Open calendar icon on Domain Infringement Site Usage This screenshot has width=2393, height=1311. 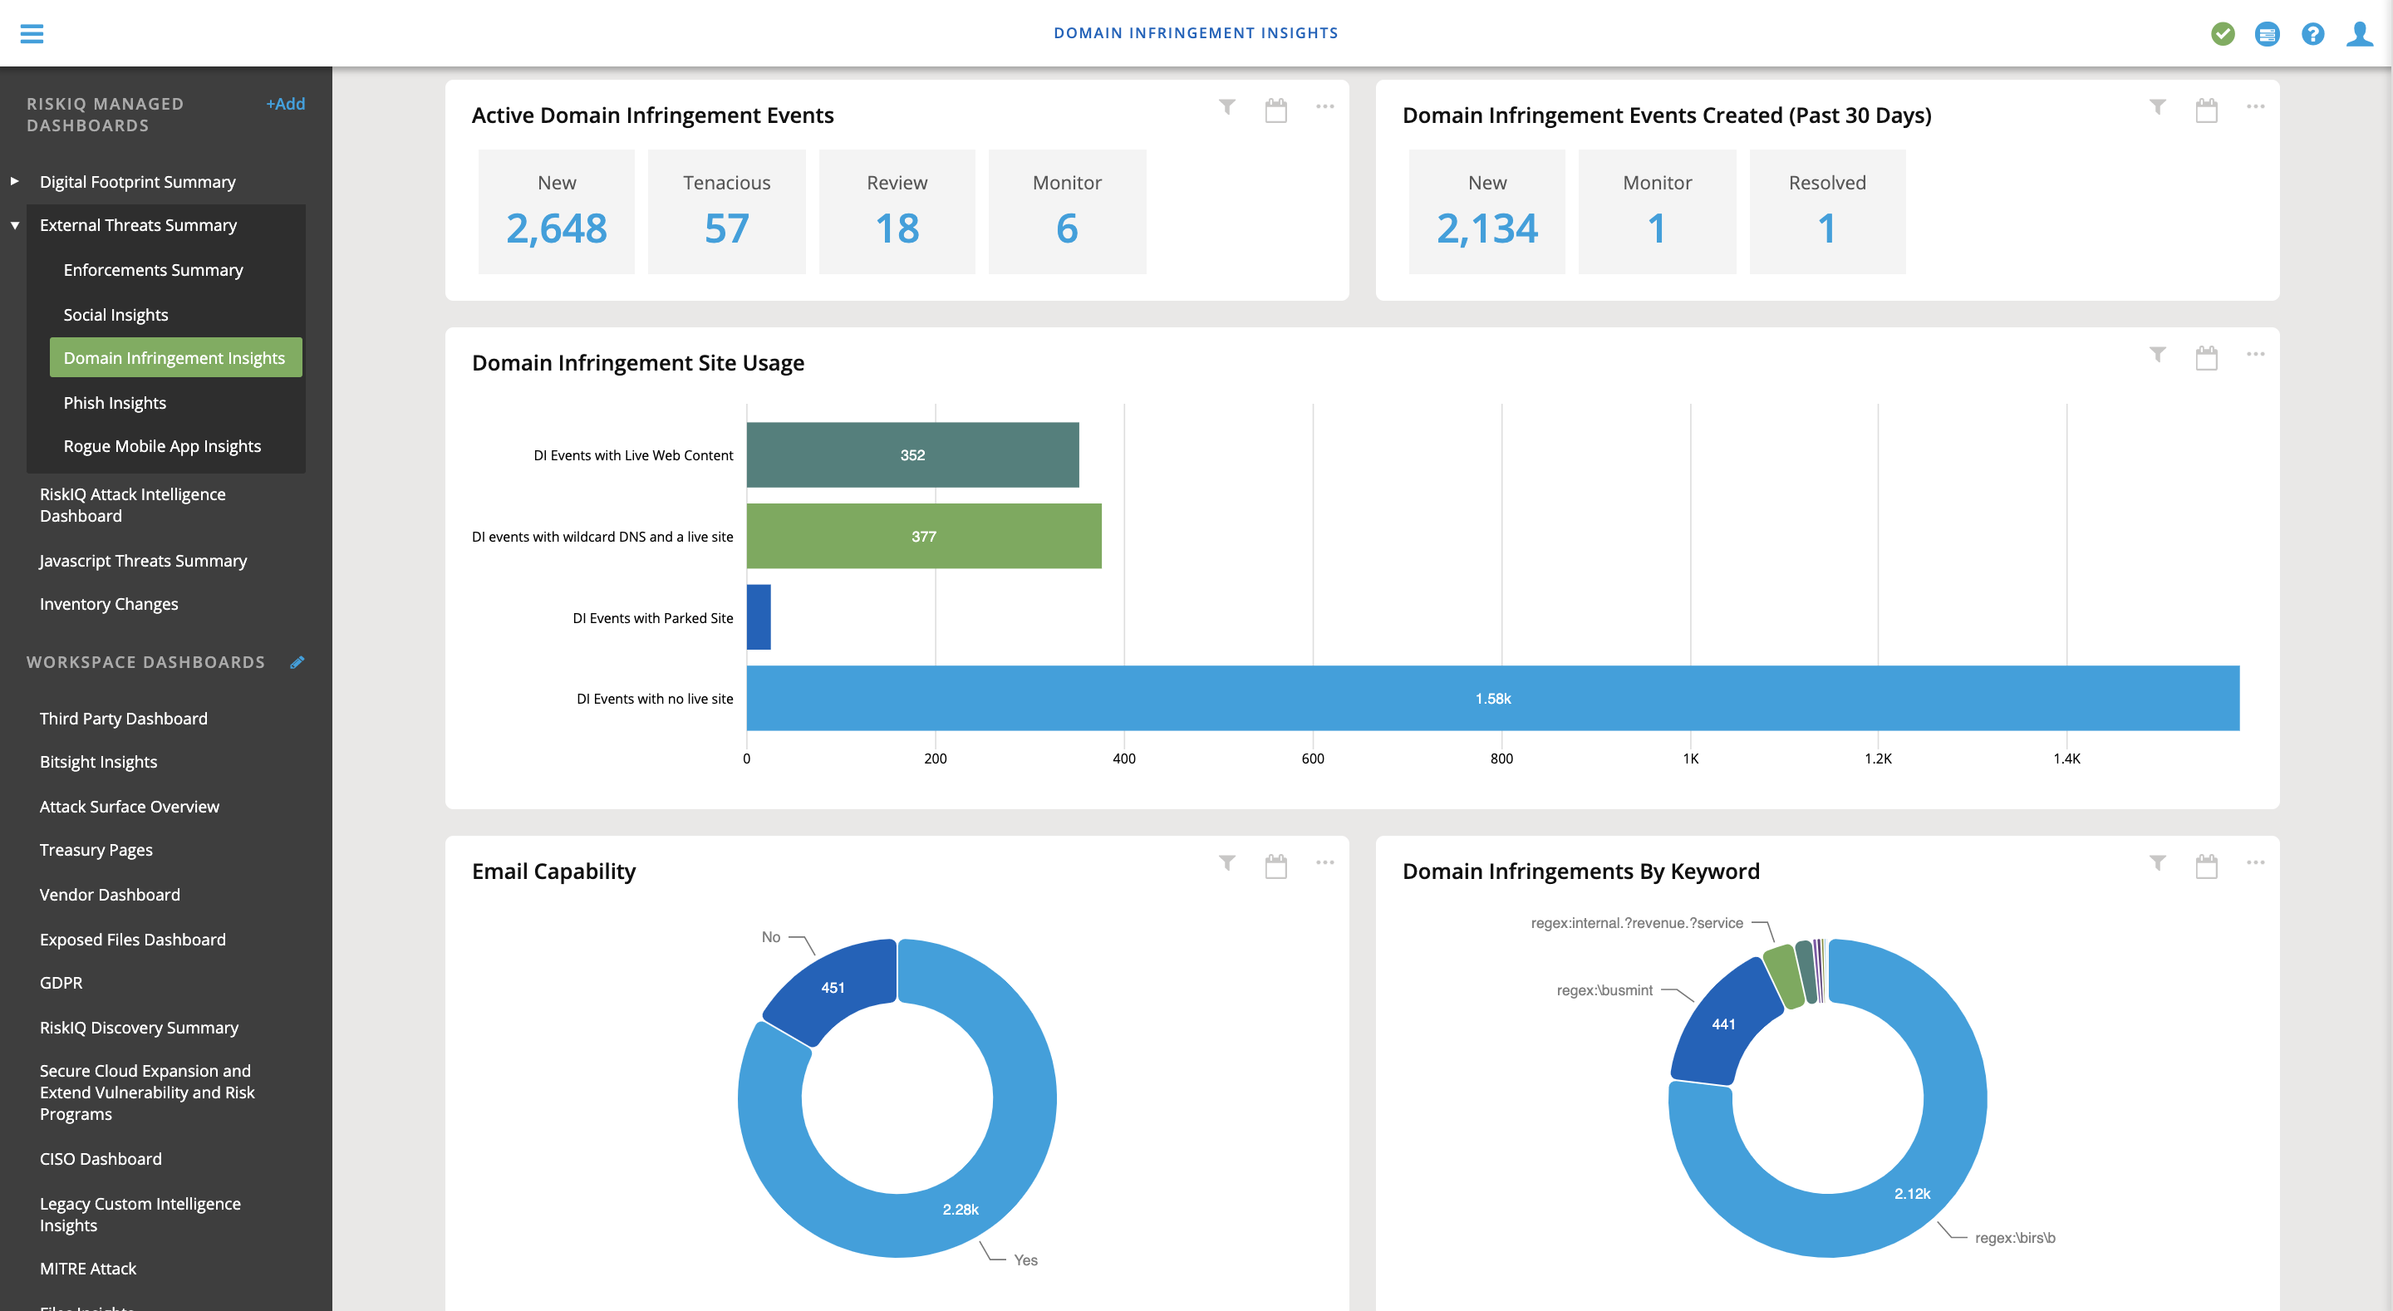pos(2206,356)
